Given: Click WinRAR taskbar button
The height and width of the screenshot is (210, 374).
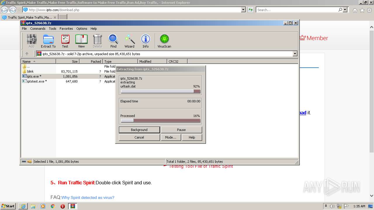Looking at the screenshot, I should [x=73, y=206].
